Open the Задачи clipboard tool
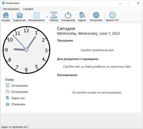This screenshot has width=143, height=129. tap(82, 15)
